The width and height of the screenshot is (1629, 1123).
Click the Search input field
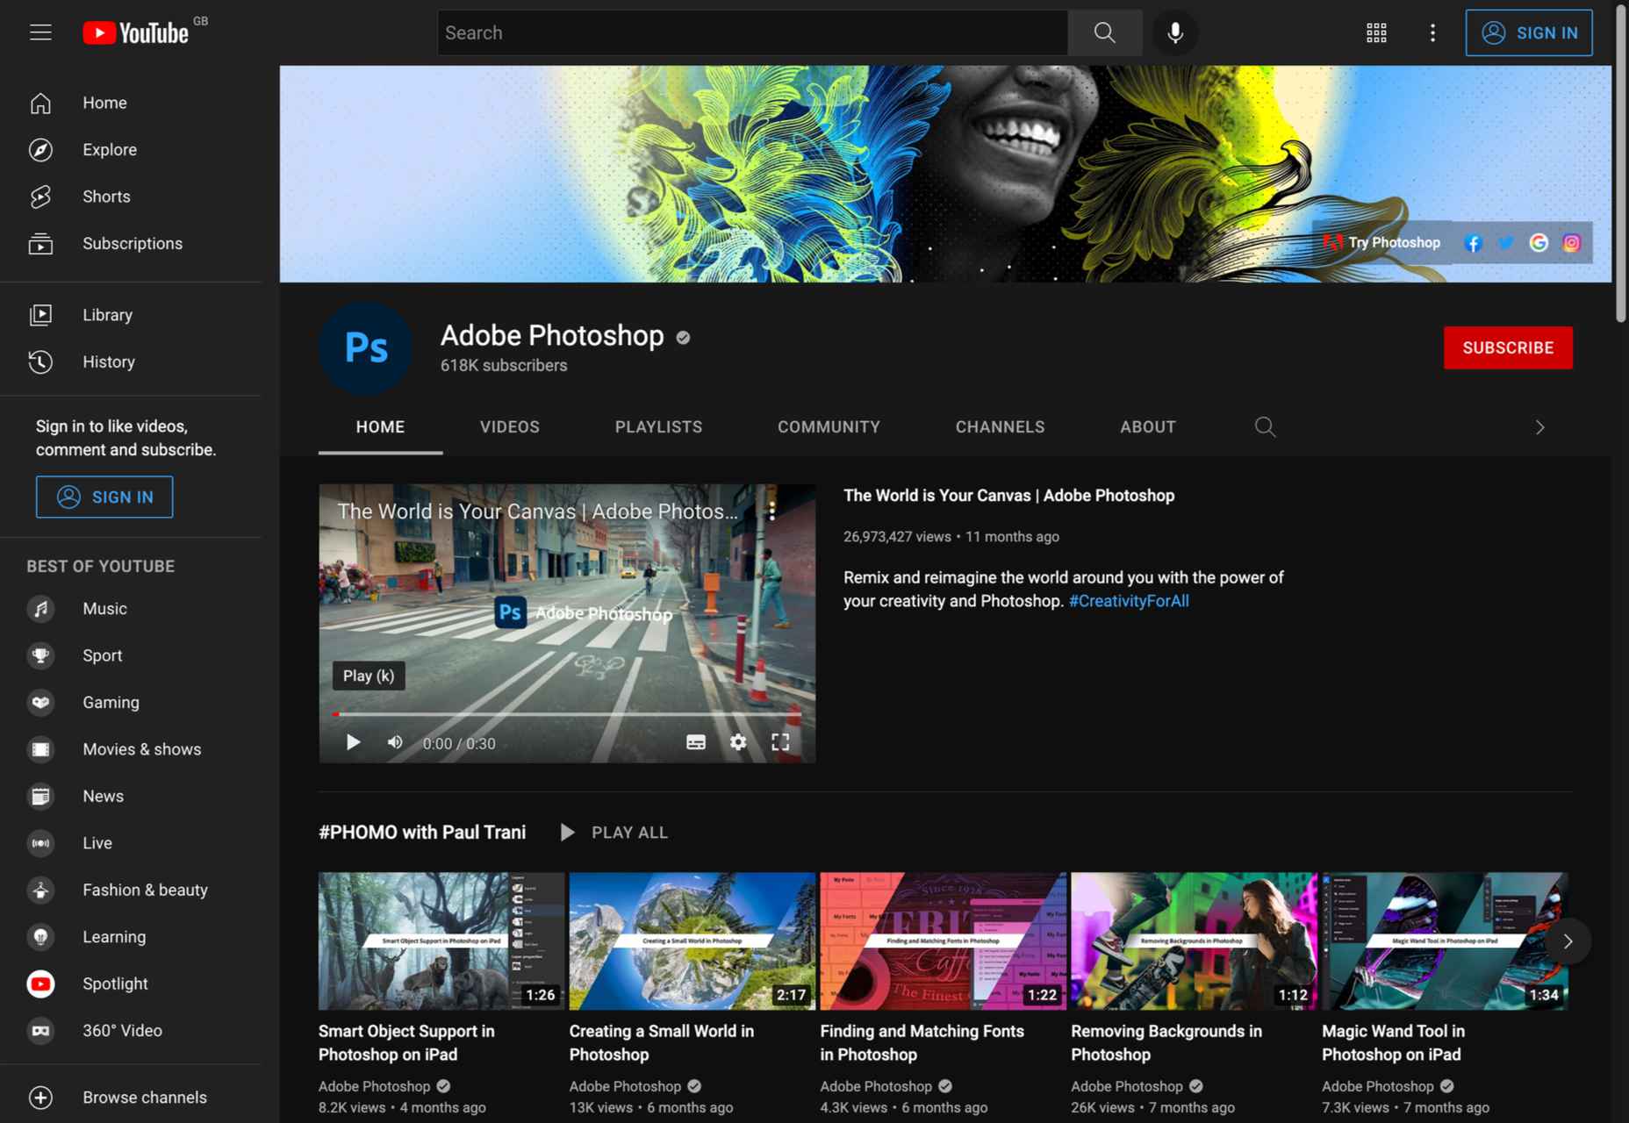[752, 32]
